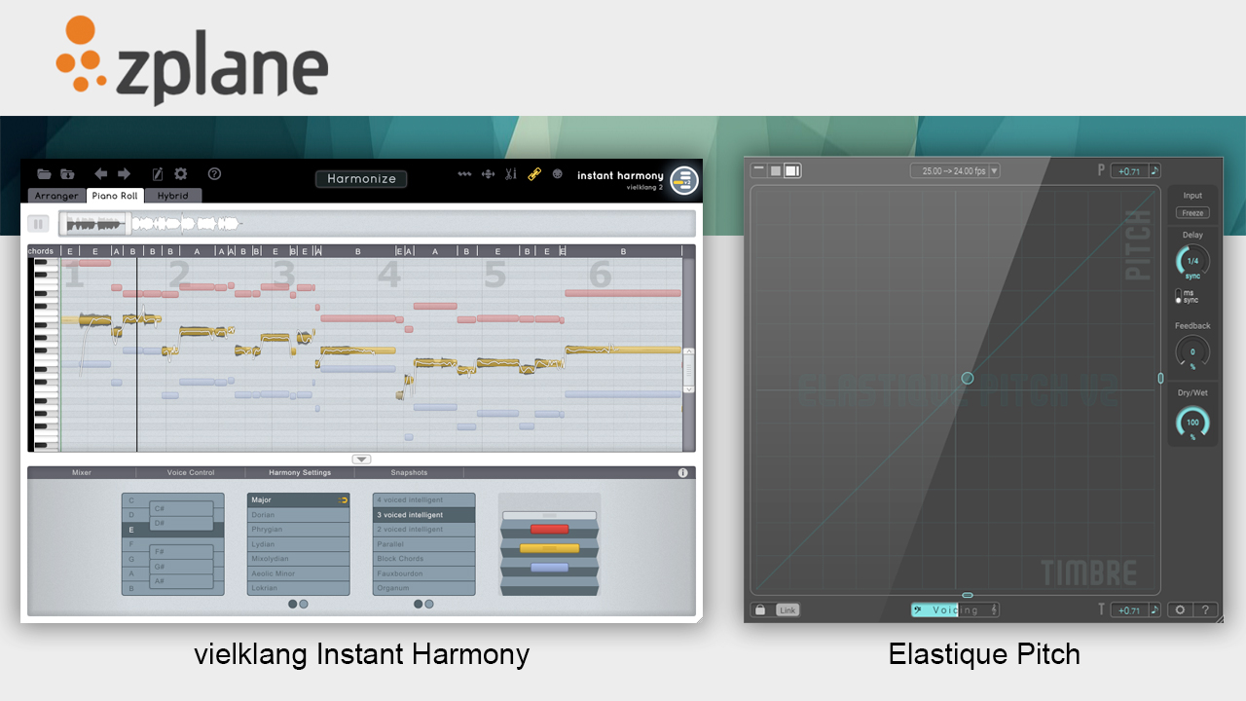1246x701 pixels.
Task: Select key F# in key list
Action: coord(180,552)
